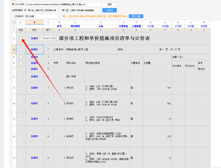The image size is (221, 168).
Task: Click the 选择 label cell in row 2
Action: click(x=21, y=30)
